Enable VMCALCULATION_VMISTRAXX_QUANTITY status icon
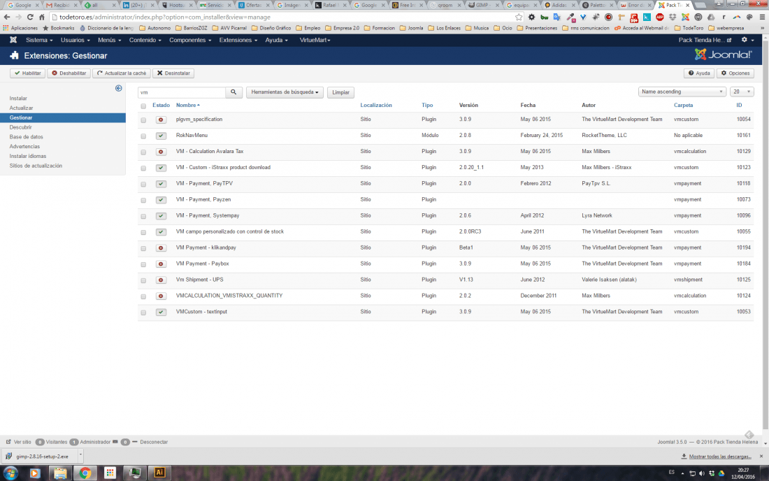This screenshot has height=481, width=769. coord(161,296)
